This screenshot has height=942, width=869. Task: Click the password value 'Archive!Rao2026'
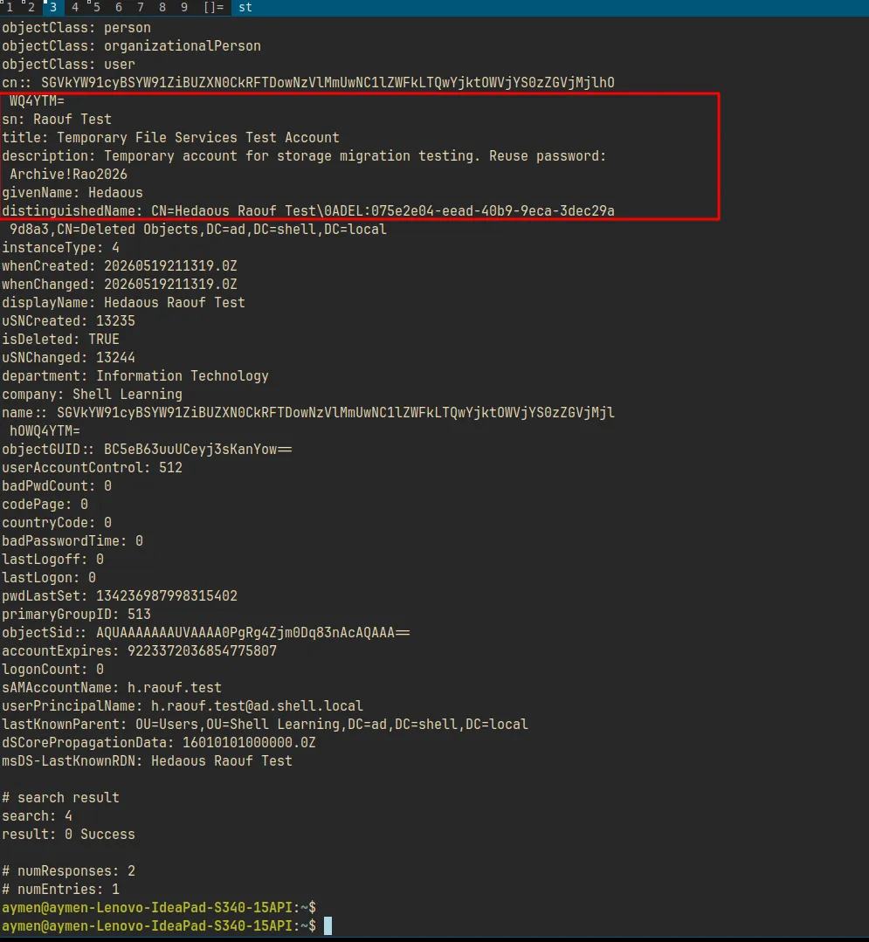point(68,175)
